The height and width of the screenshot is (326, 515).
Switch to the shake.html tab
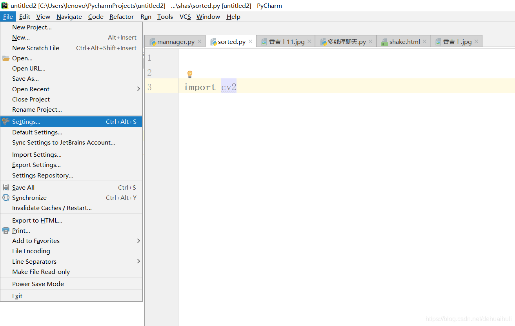click(403, 42)
